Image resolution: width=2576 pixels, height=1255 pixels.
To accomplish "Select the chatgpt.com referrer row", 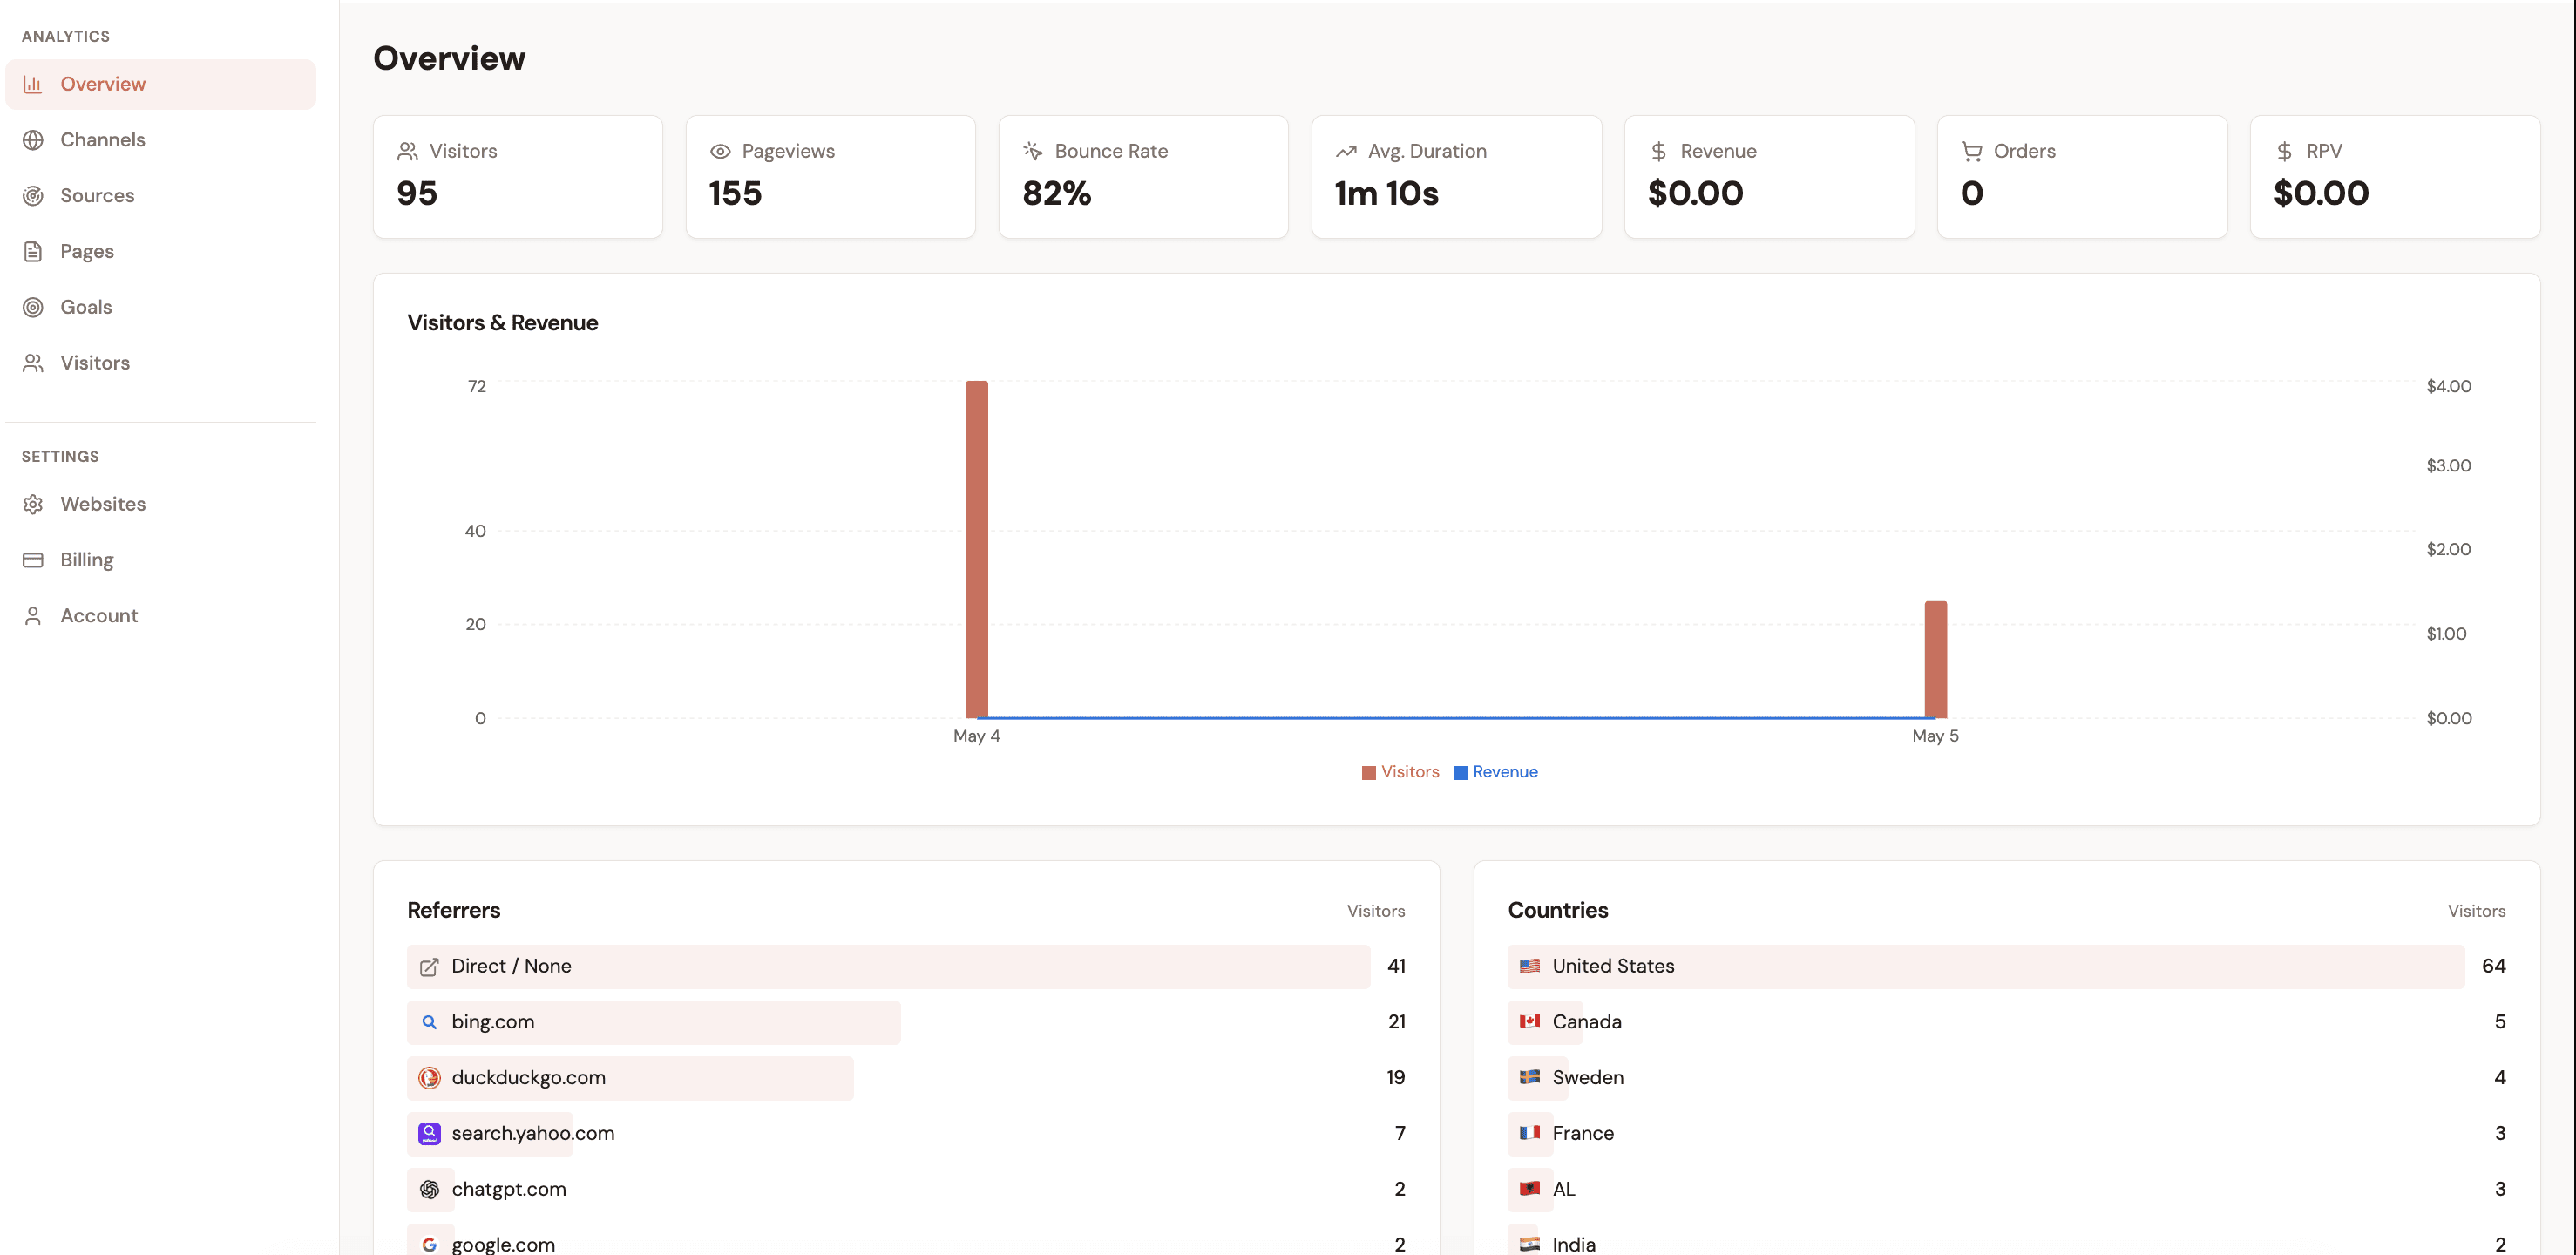I will tap(906, 1190).
